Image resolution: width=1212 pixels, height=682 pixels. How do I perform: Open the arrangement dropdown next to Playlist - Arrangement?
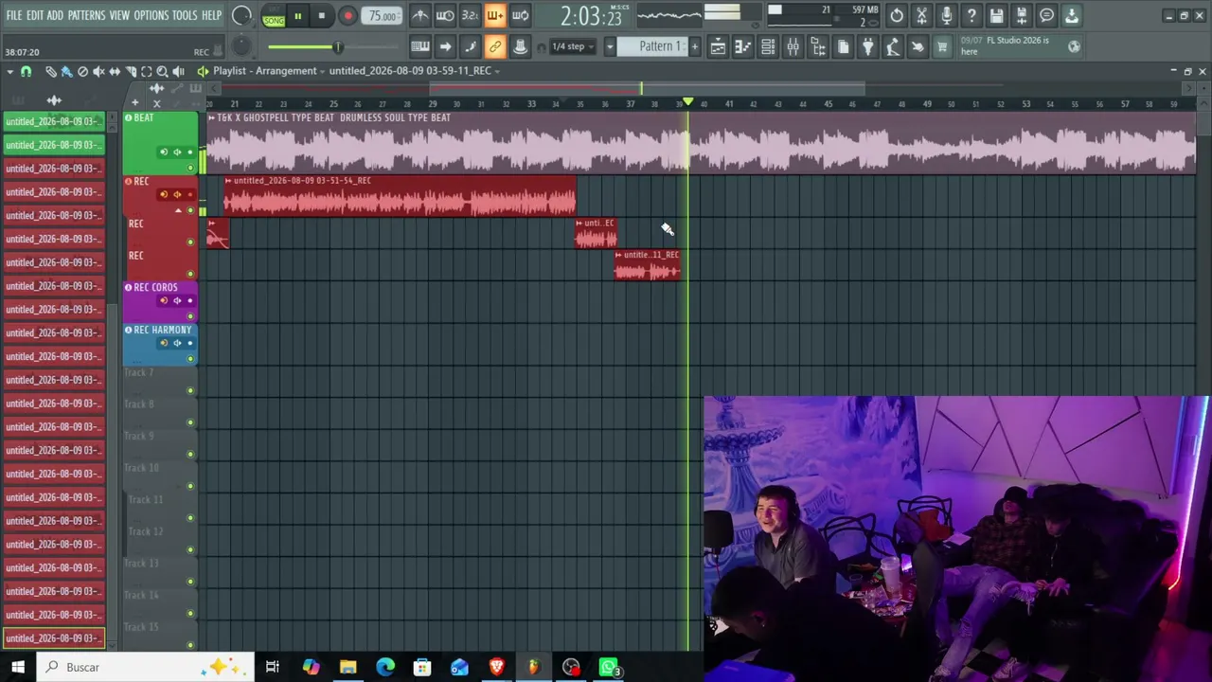[324, 71]
